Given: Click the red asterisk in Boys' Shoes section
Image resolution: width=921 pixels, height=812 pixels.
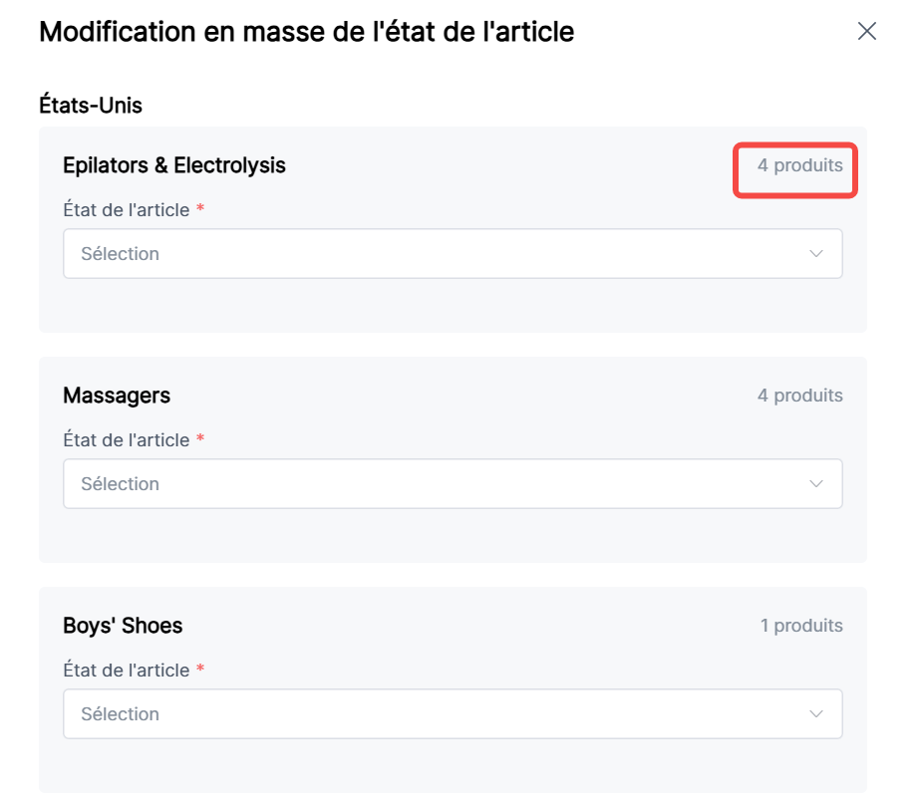Looking at the screenshot, I should [199, 670].
